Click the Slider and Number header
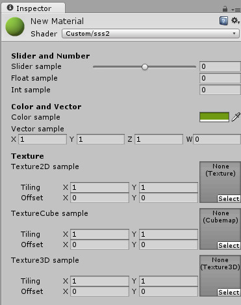The width and height of the screenshot is (241, 305). 50,56
